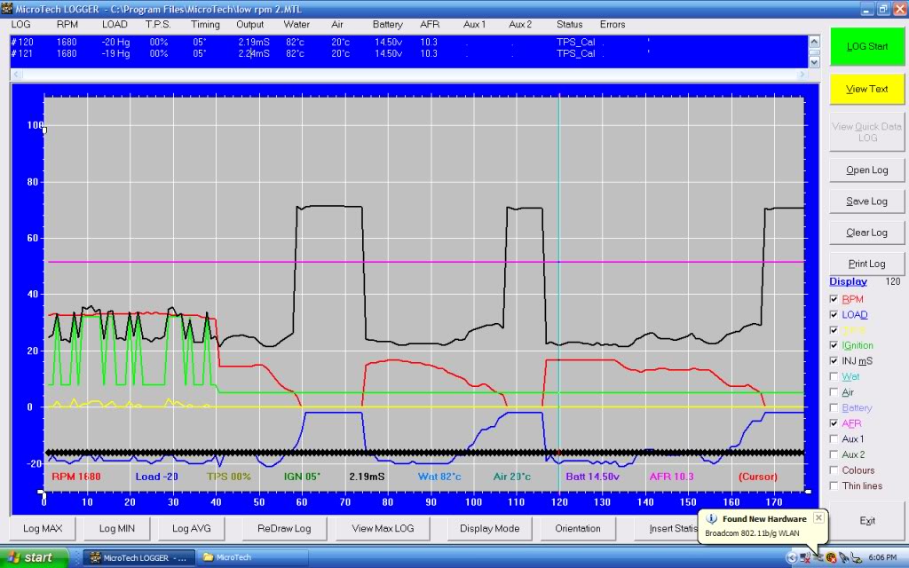Click the cursor marker at sample 120
Screen dimensions: 909x568
[x=559, y=453]
